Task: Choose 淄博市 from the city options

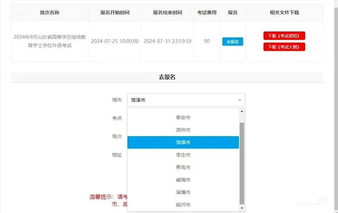Action: coord(183,192)
